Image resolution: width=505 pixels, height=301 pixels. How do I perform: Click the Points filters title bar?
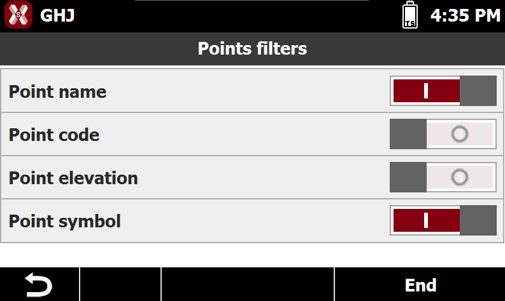tap(252, 49)
